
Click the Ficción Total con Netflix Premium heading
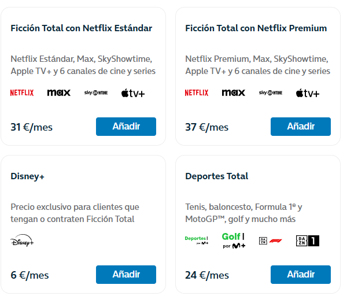(x=256, y=28)
